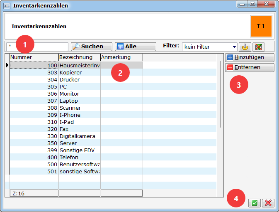279x212 pixels.
Task: Select the Digitalkamera row
Action: [x=113, y=136]
